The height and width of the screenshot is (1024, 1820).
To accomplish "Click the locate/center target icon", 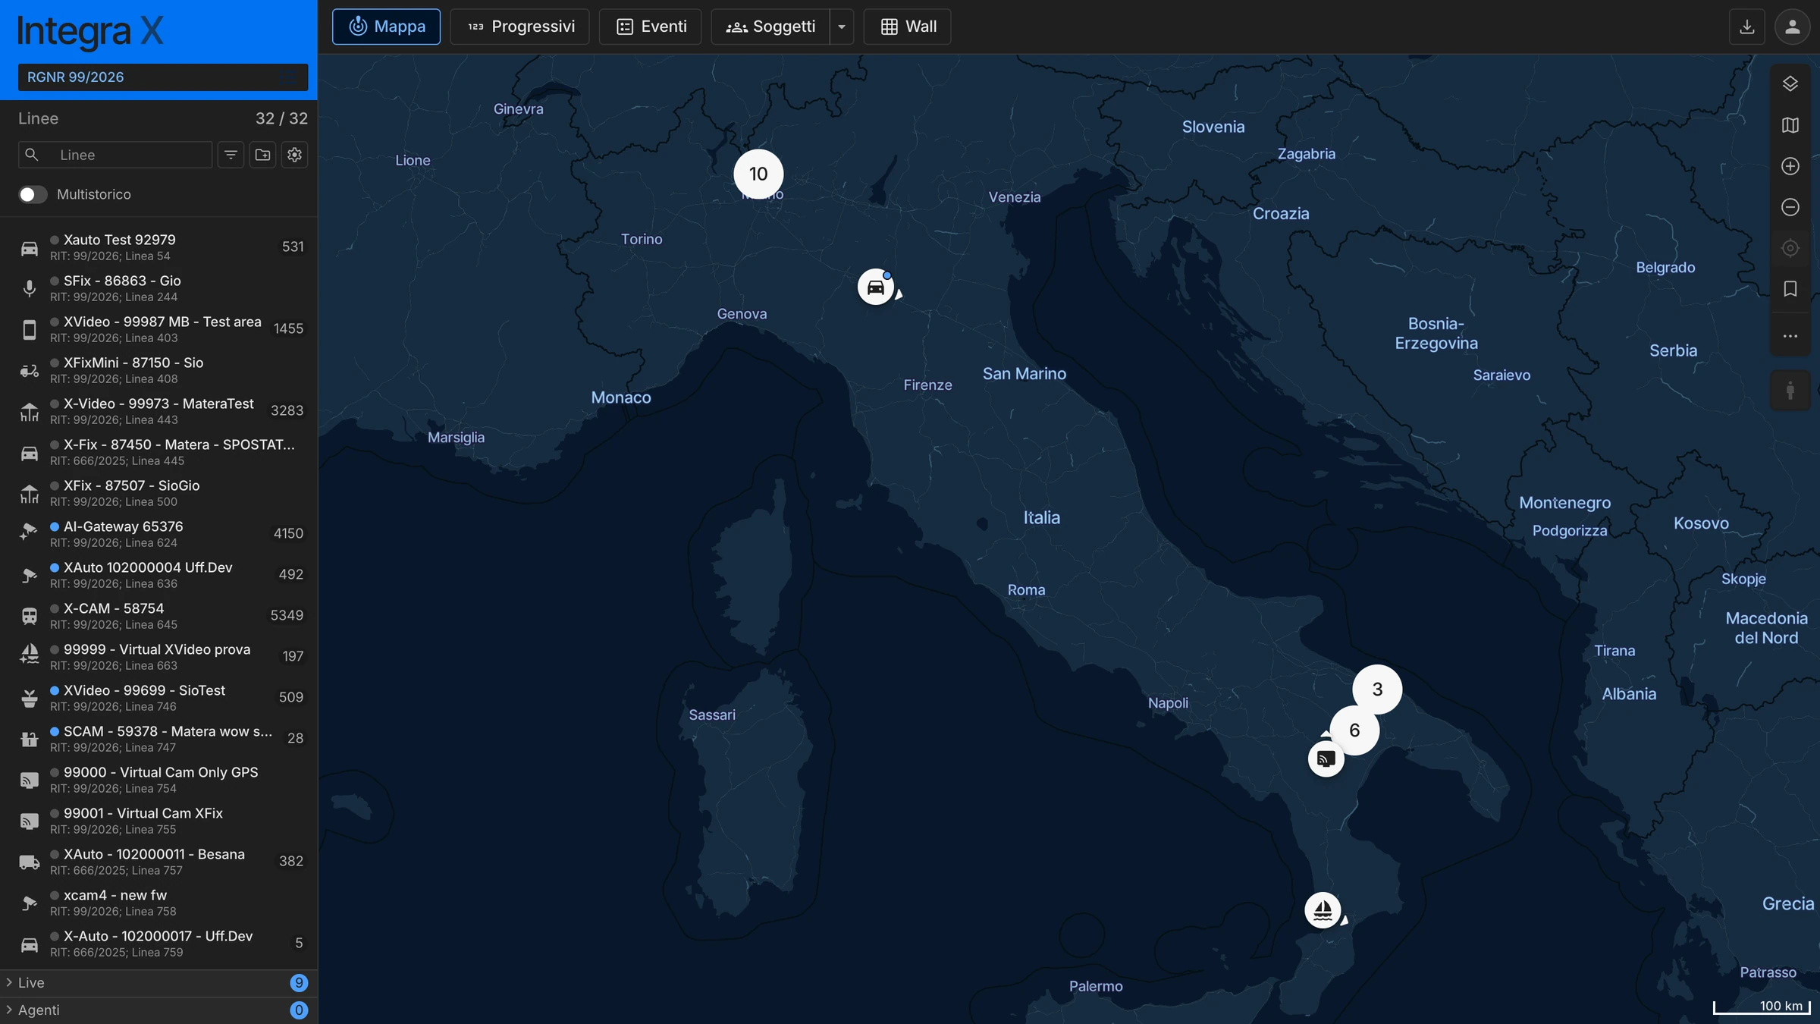I will coord(1790,248).
